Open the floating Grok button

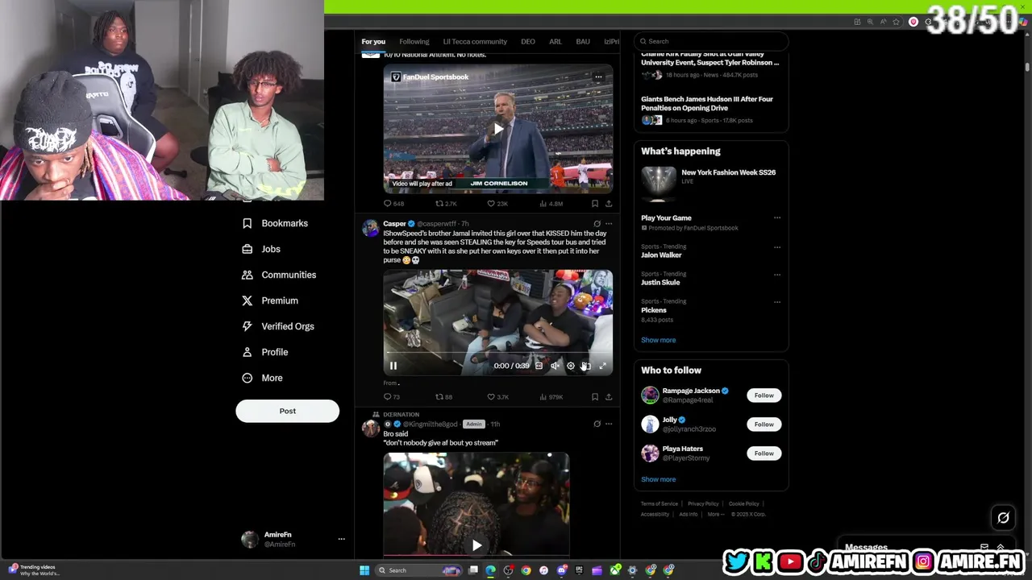click(x=1003, y=518)
